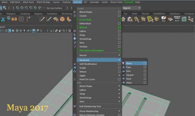This screenshot has height=116, width=195.
Task: Expand Edit Blend Shape submenu
Action: (119, 86)
